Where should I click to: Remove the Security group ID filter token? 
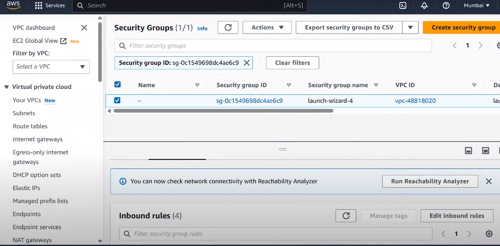click(246, 63)
